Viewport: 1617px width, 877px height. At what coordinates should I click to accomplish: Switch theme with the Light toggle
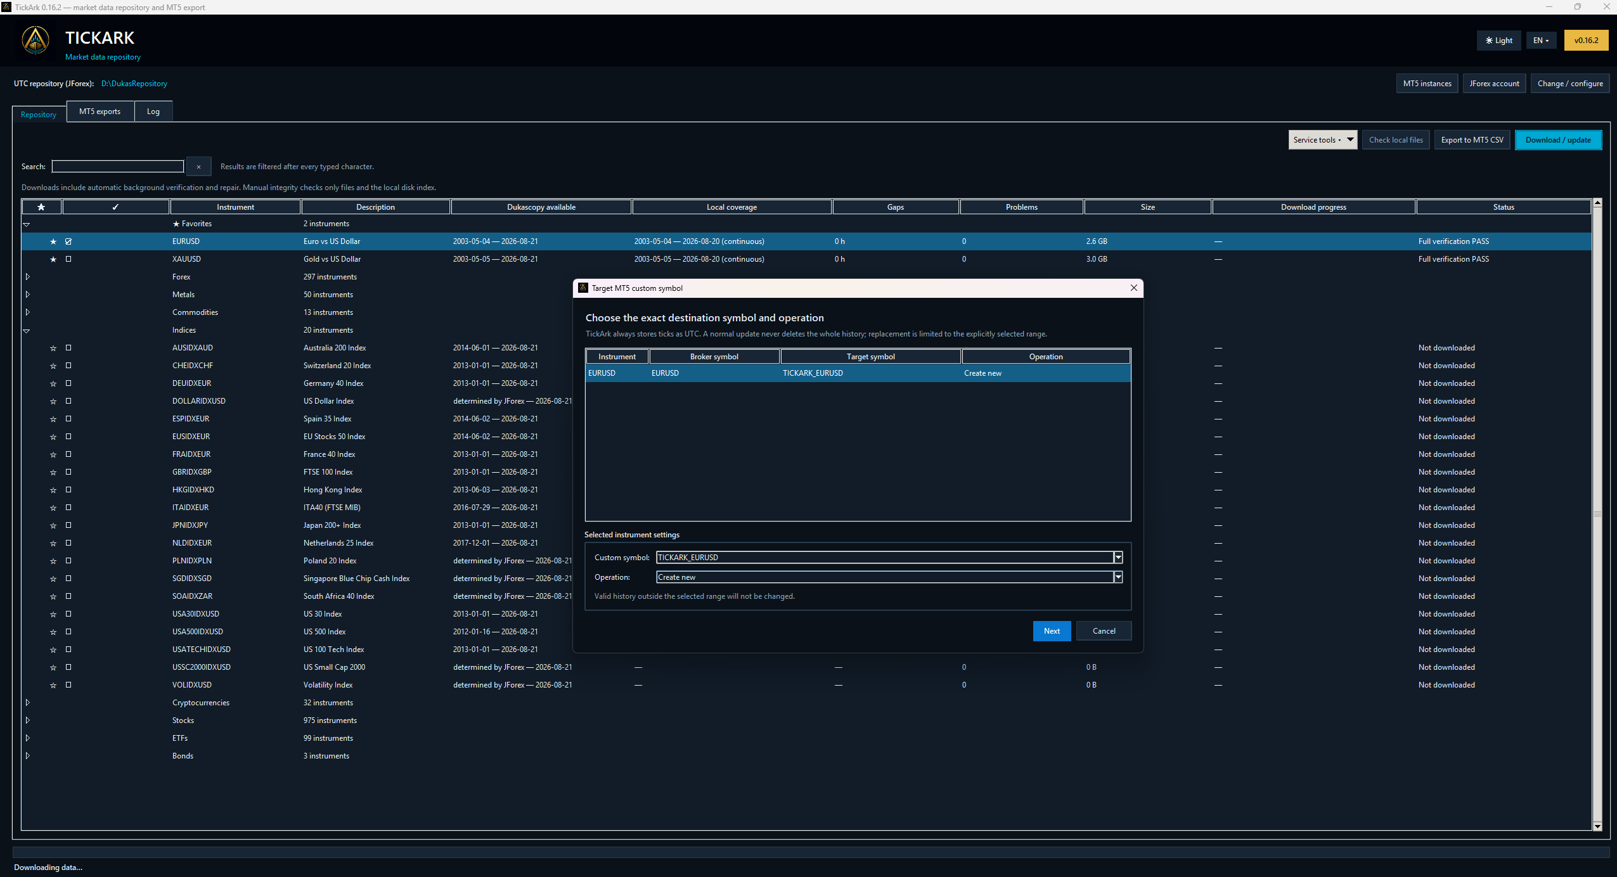click(x=1498, y=41)
